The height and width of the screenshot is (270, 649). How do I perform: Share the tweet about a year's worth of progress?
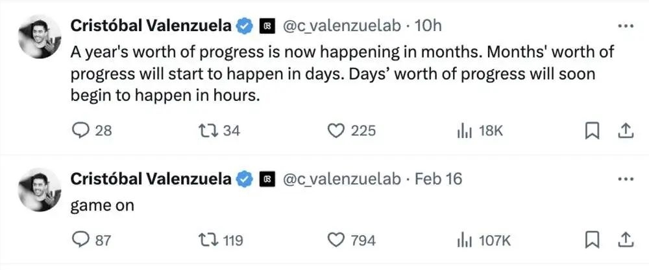(x=626, y=131)
